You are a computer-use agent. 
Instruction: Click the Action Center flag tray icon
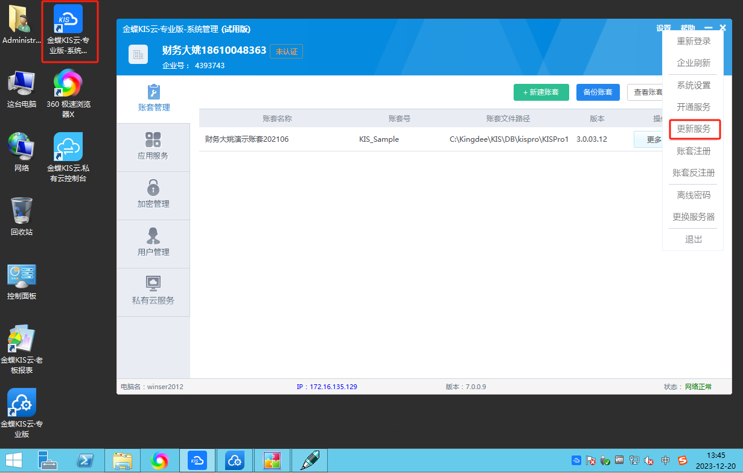tap(591, 461)
